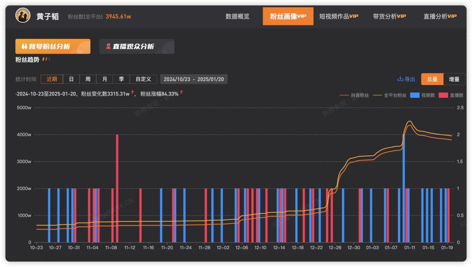This screenshot has width=472, height=267.
Task: Click the person icon on 直播观众分析 button
Action: pyautogui.click(x=108, y=46)
